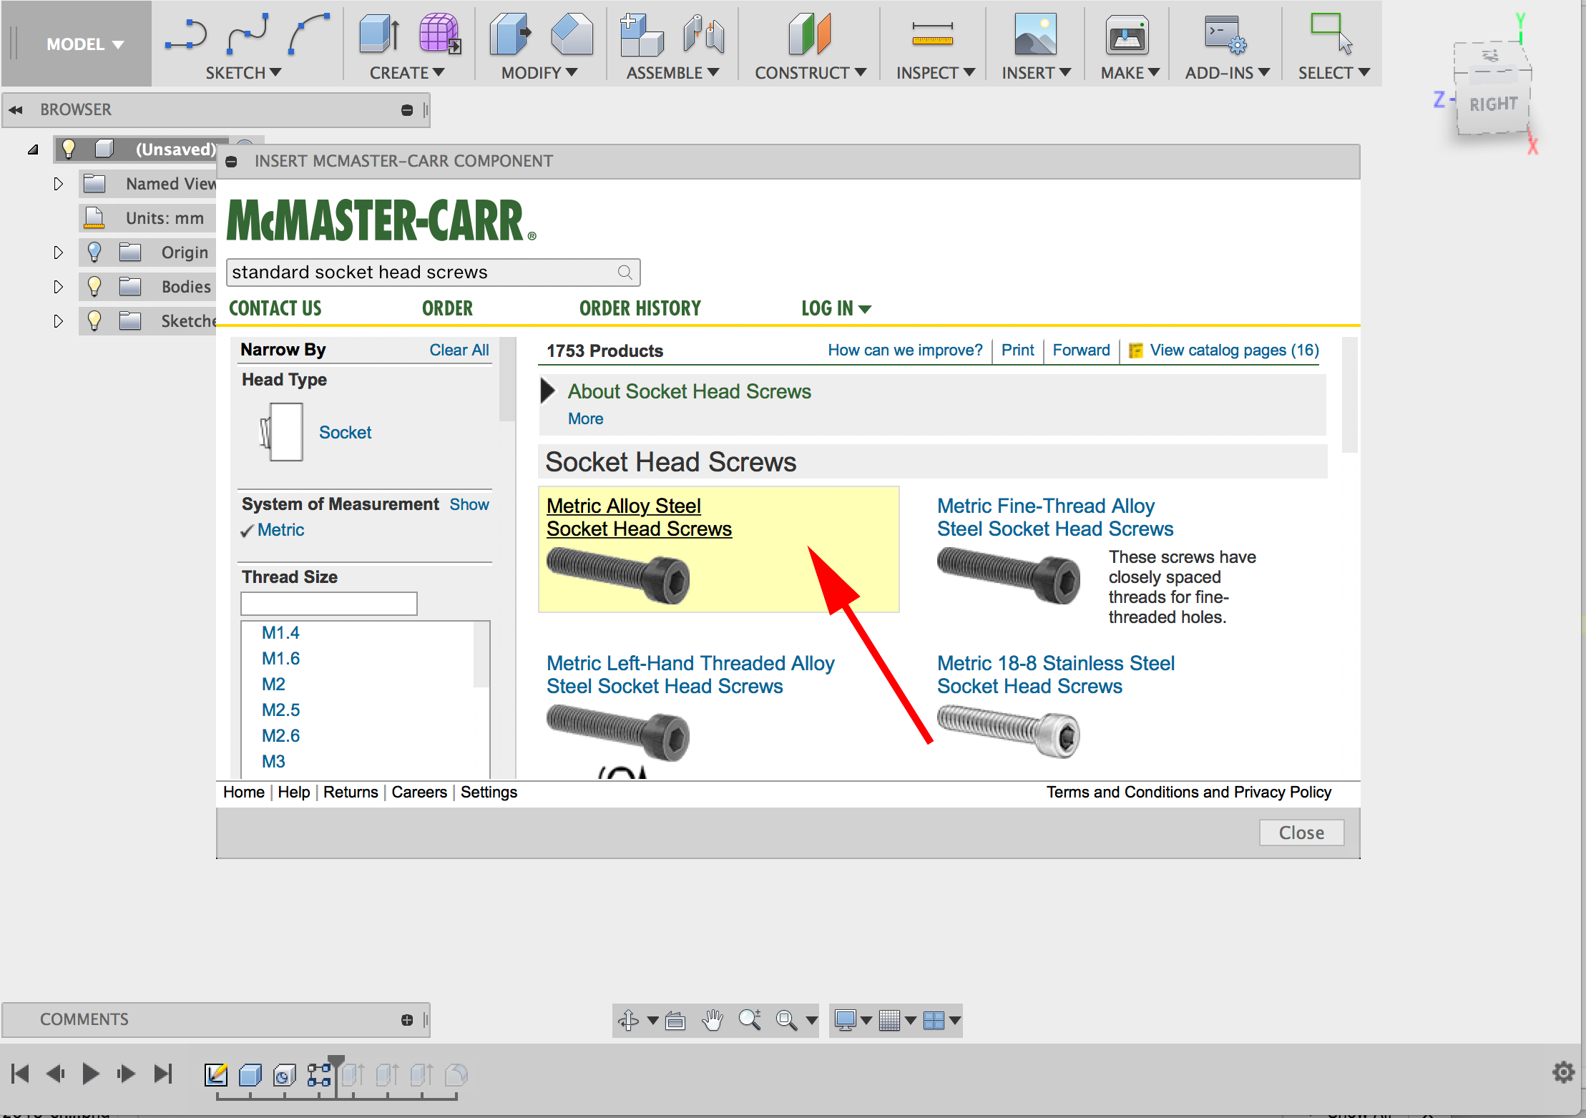1586x1118 pixels.
Task: Click the Thread Size filter input field
Action: [329, 603]
